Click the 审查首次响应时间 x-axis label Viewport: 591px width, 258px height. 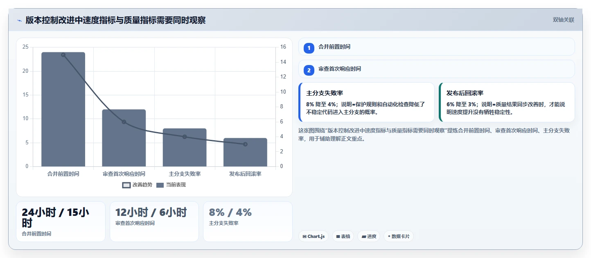coord(124,174)
